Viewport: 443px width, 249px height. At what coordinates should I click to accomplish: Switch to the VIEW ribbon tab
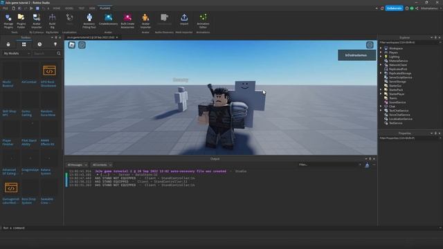[92, 8]
